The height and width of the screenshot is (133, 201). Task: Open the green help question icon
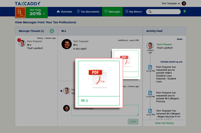pyautogui.click(x=185, y=11)
